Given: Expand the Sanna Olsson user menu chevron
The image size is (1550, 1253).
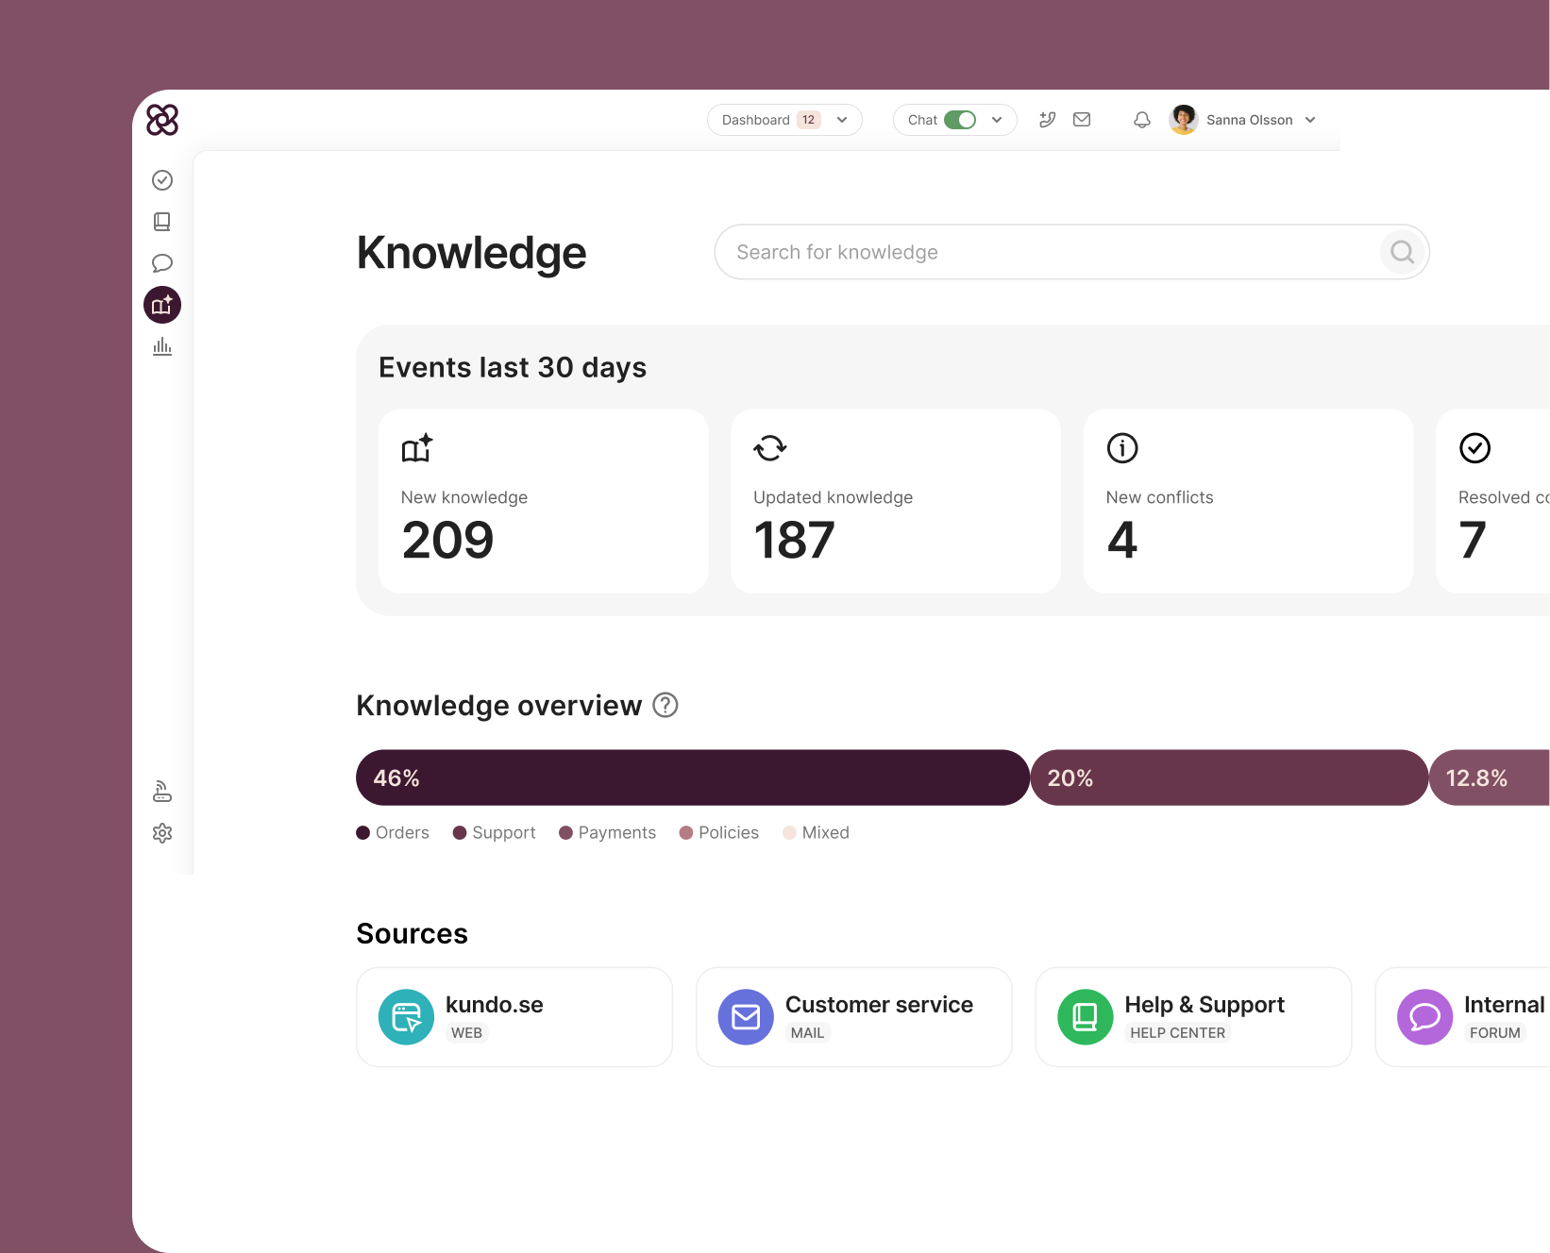Looking at the screenshot, I should pos(1310,120).
